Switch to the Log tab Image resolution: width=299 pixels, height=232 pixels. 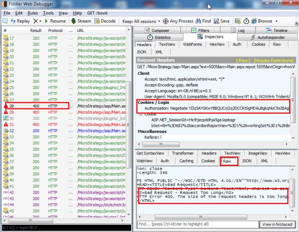click(238, 30)
